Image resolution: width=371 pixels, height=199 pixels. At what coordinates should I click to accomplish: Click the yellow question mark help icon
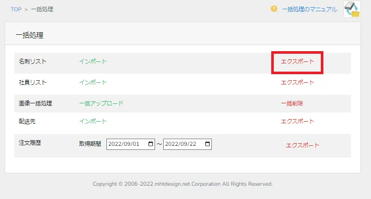point(274,9)
